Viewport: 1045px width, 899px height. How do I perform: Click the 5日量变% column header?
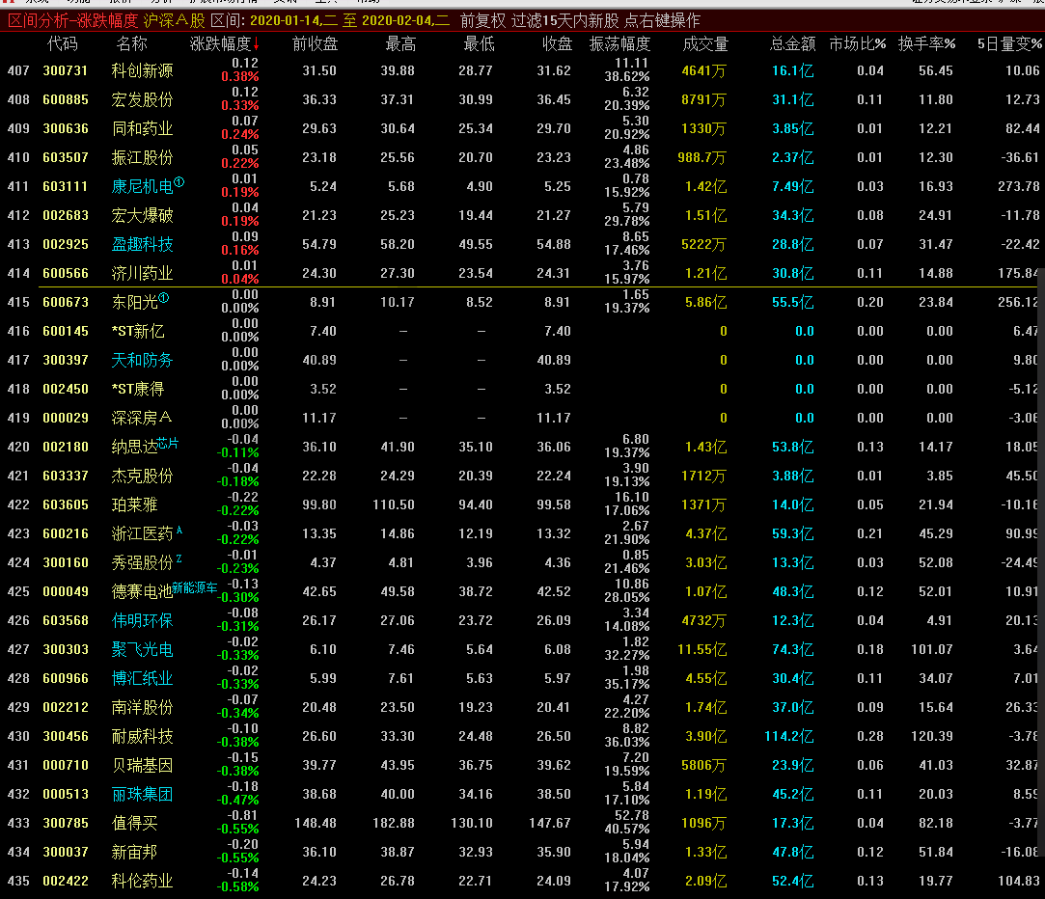click(x=1009, y=44)
